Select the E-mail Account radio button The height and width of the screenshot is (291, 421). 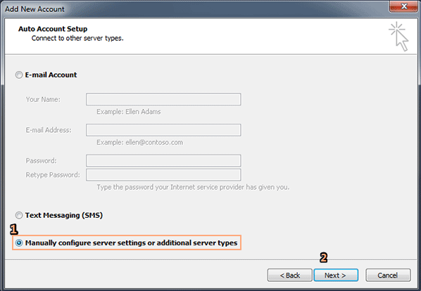(19, 75)
